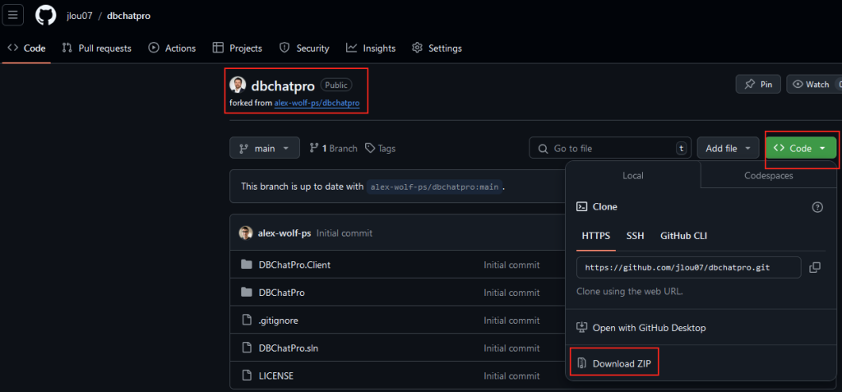Click the Watch button
Screen dimensions: 842x392
pos(814,85)
